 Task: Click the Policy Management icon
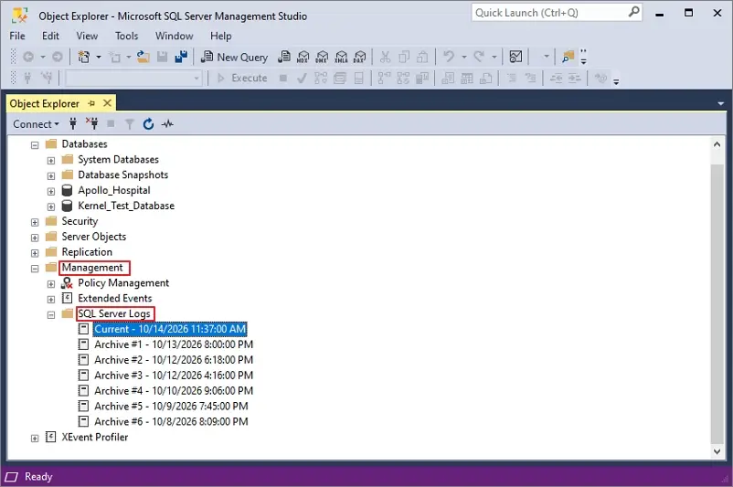tap(68, 282)
